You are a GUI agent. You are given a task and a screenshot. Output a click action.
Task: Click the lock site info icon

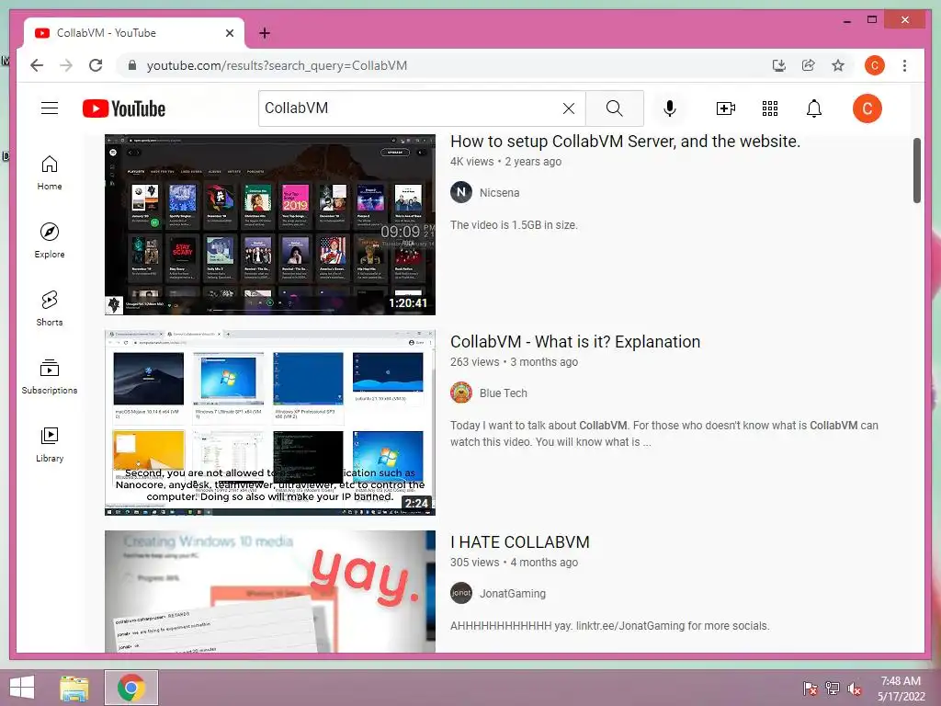[132, 65]
